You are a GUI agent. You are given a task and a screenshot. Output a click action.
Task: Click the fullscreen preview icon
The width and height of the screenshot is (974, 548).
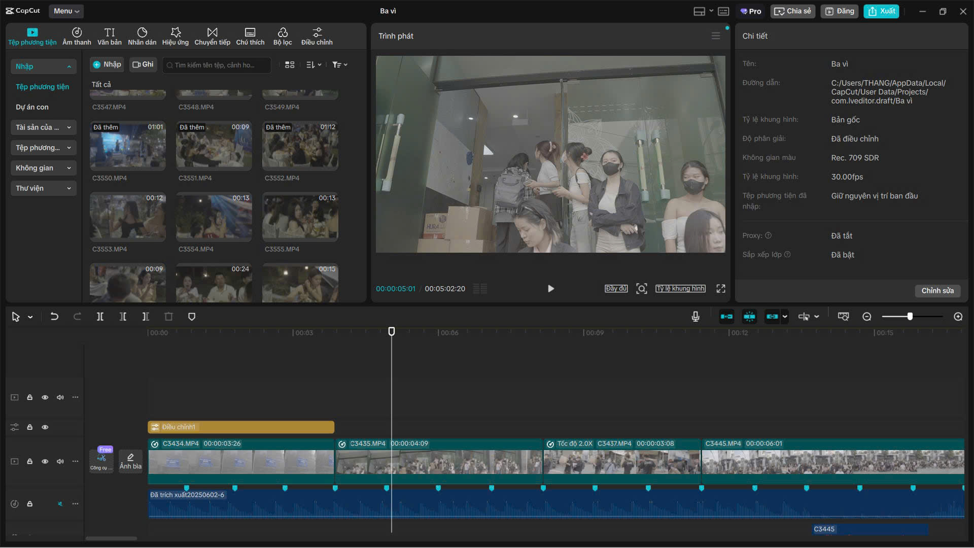720,289
